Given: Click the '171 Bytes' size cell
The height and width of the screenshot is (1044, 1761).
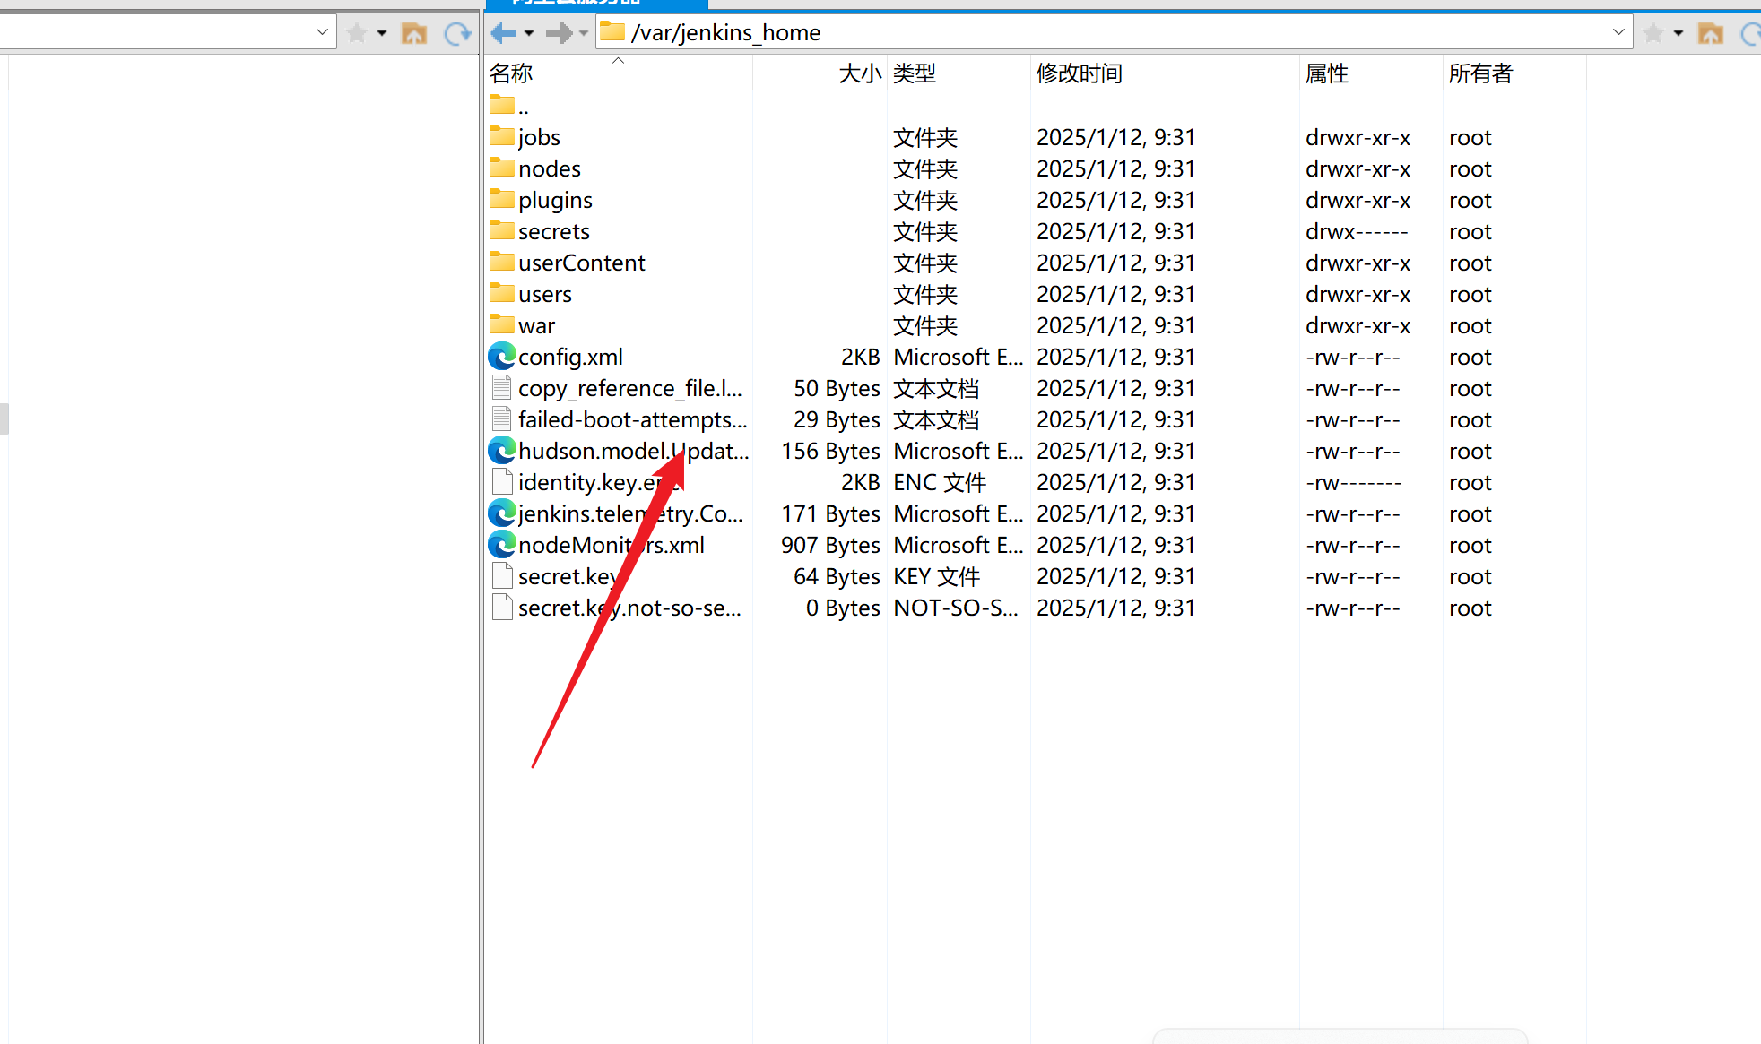Looking at the screenshot, I should click(x=830, y=513).
